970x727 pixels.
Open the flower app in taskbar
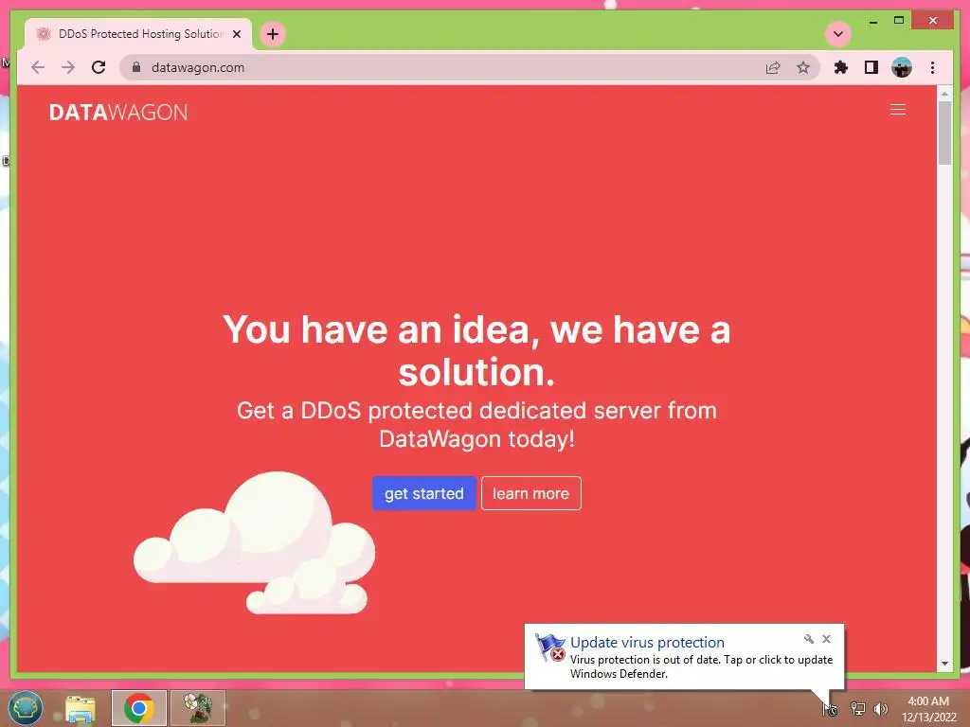click(198, 708)
